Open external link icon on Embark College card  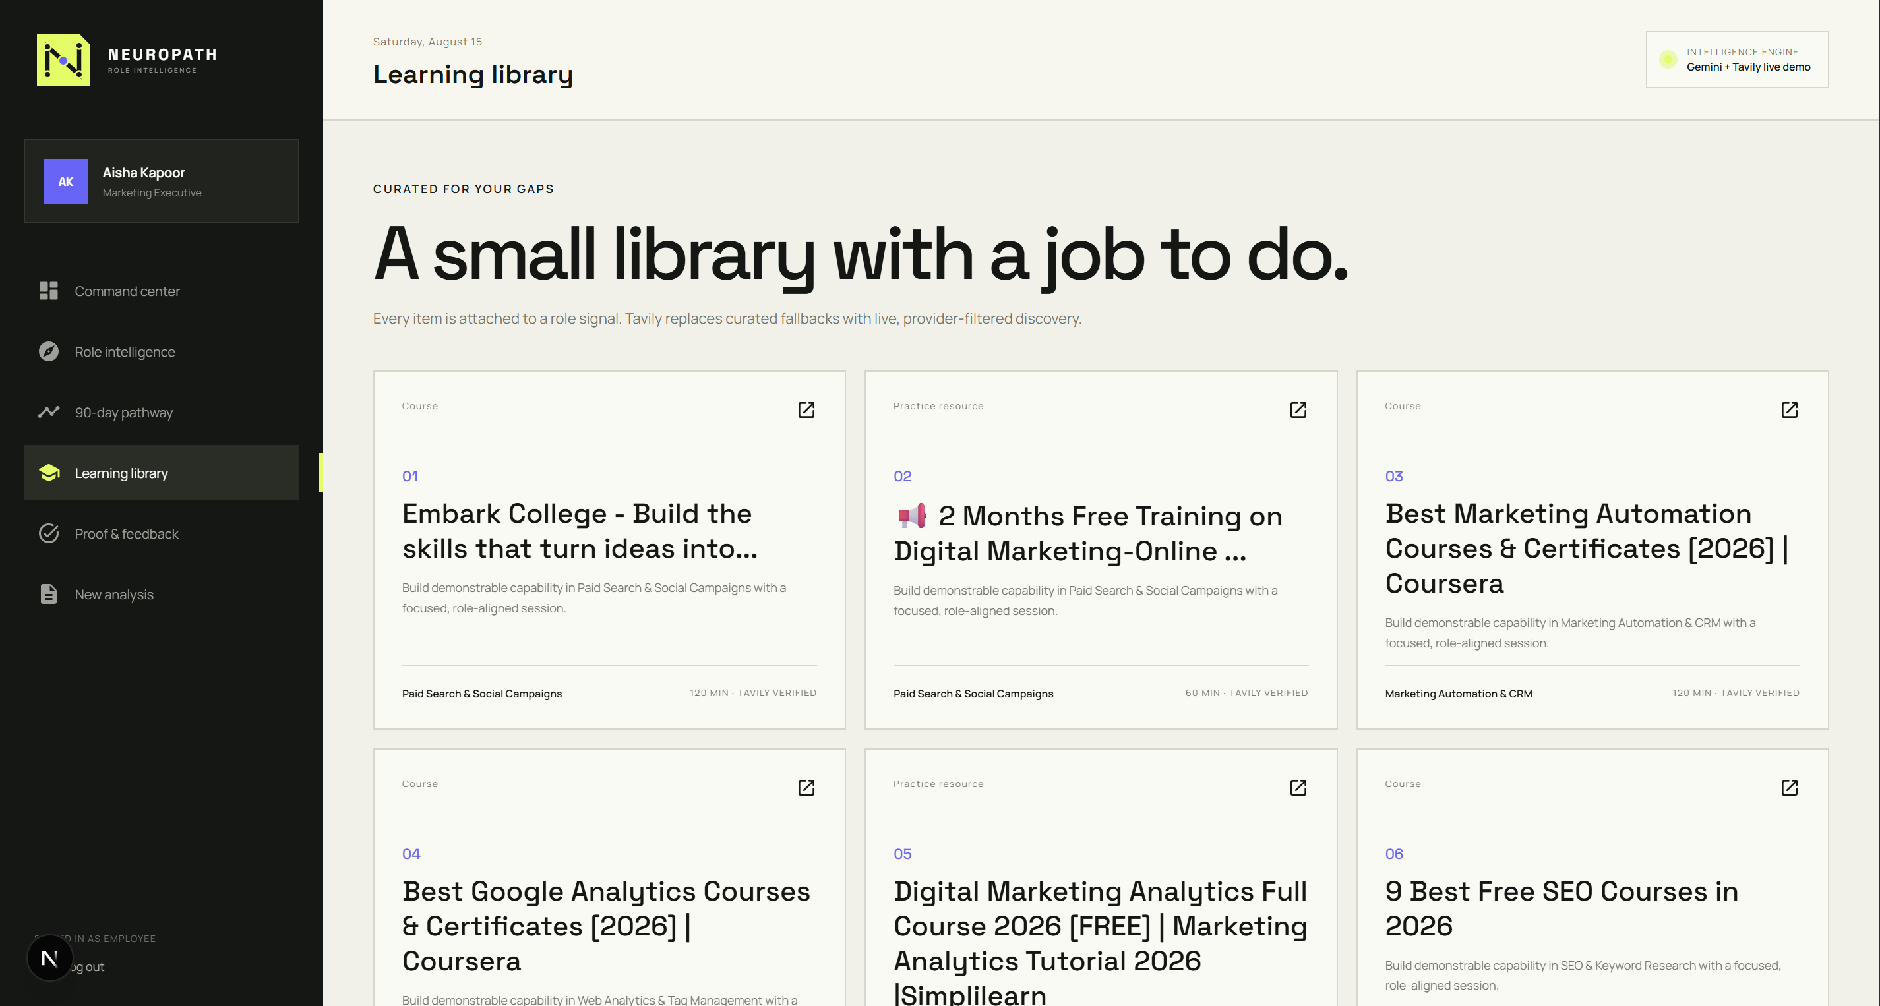(806, 409)
